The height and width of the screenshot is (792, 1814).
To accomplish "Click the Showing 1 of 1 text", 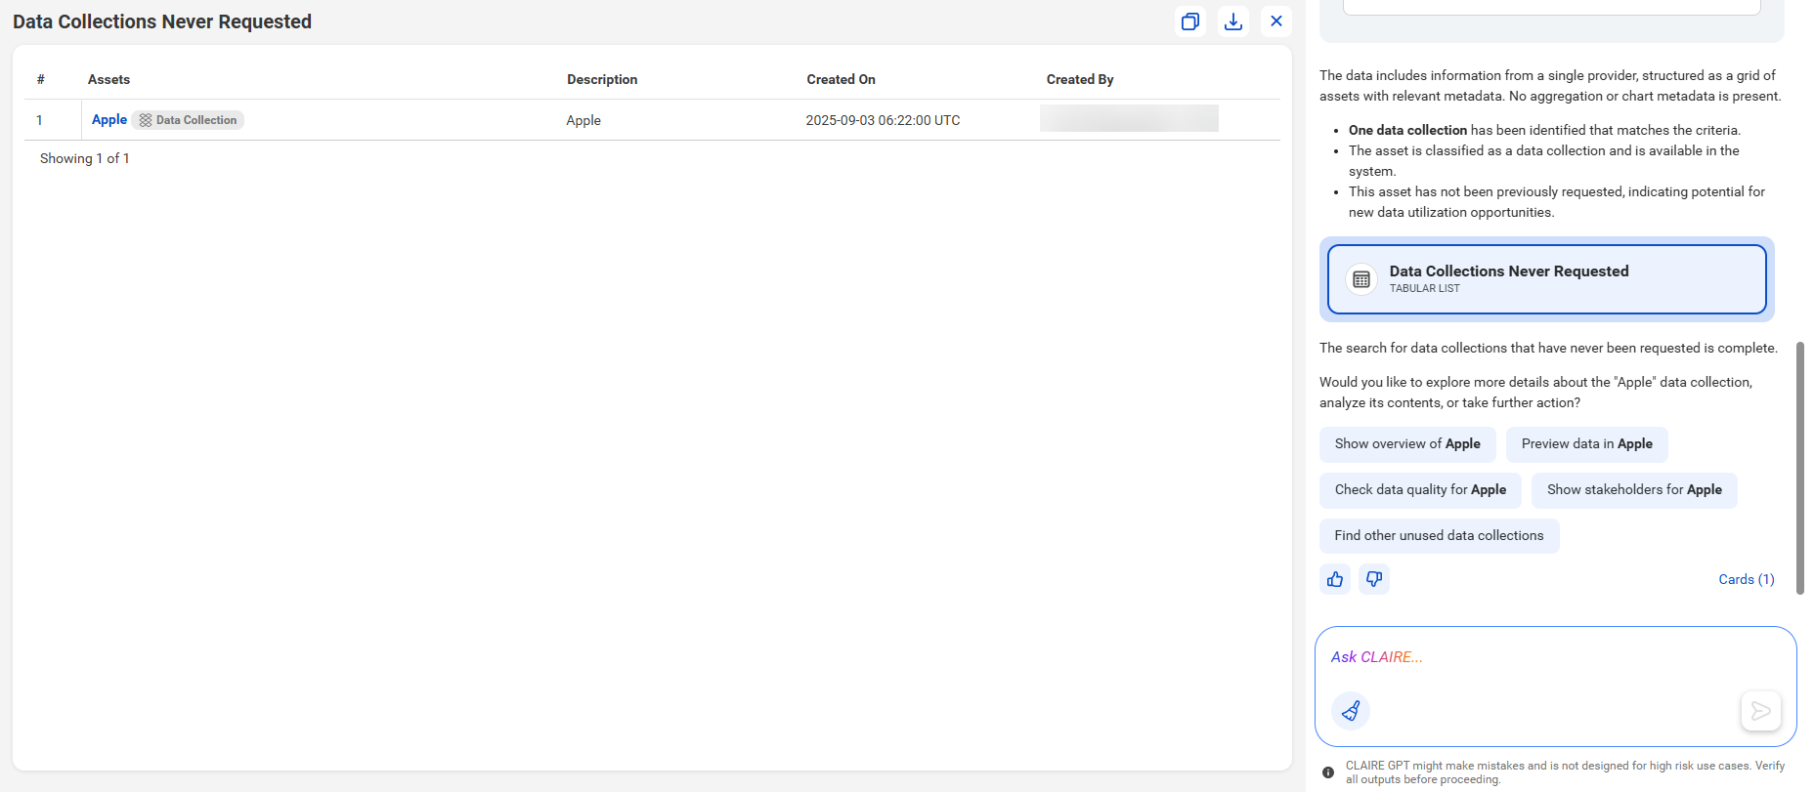I will click(x=85, y=158).
